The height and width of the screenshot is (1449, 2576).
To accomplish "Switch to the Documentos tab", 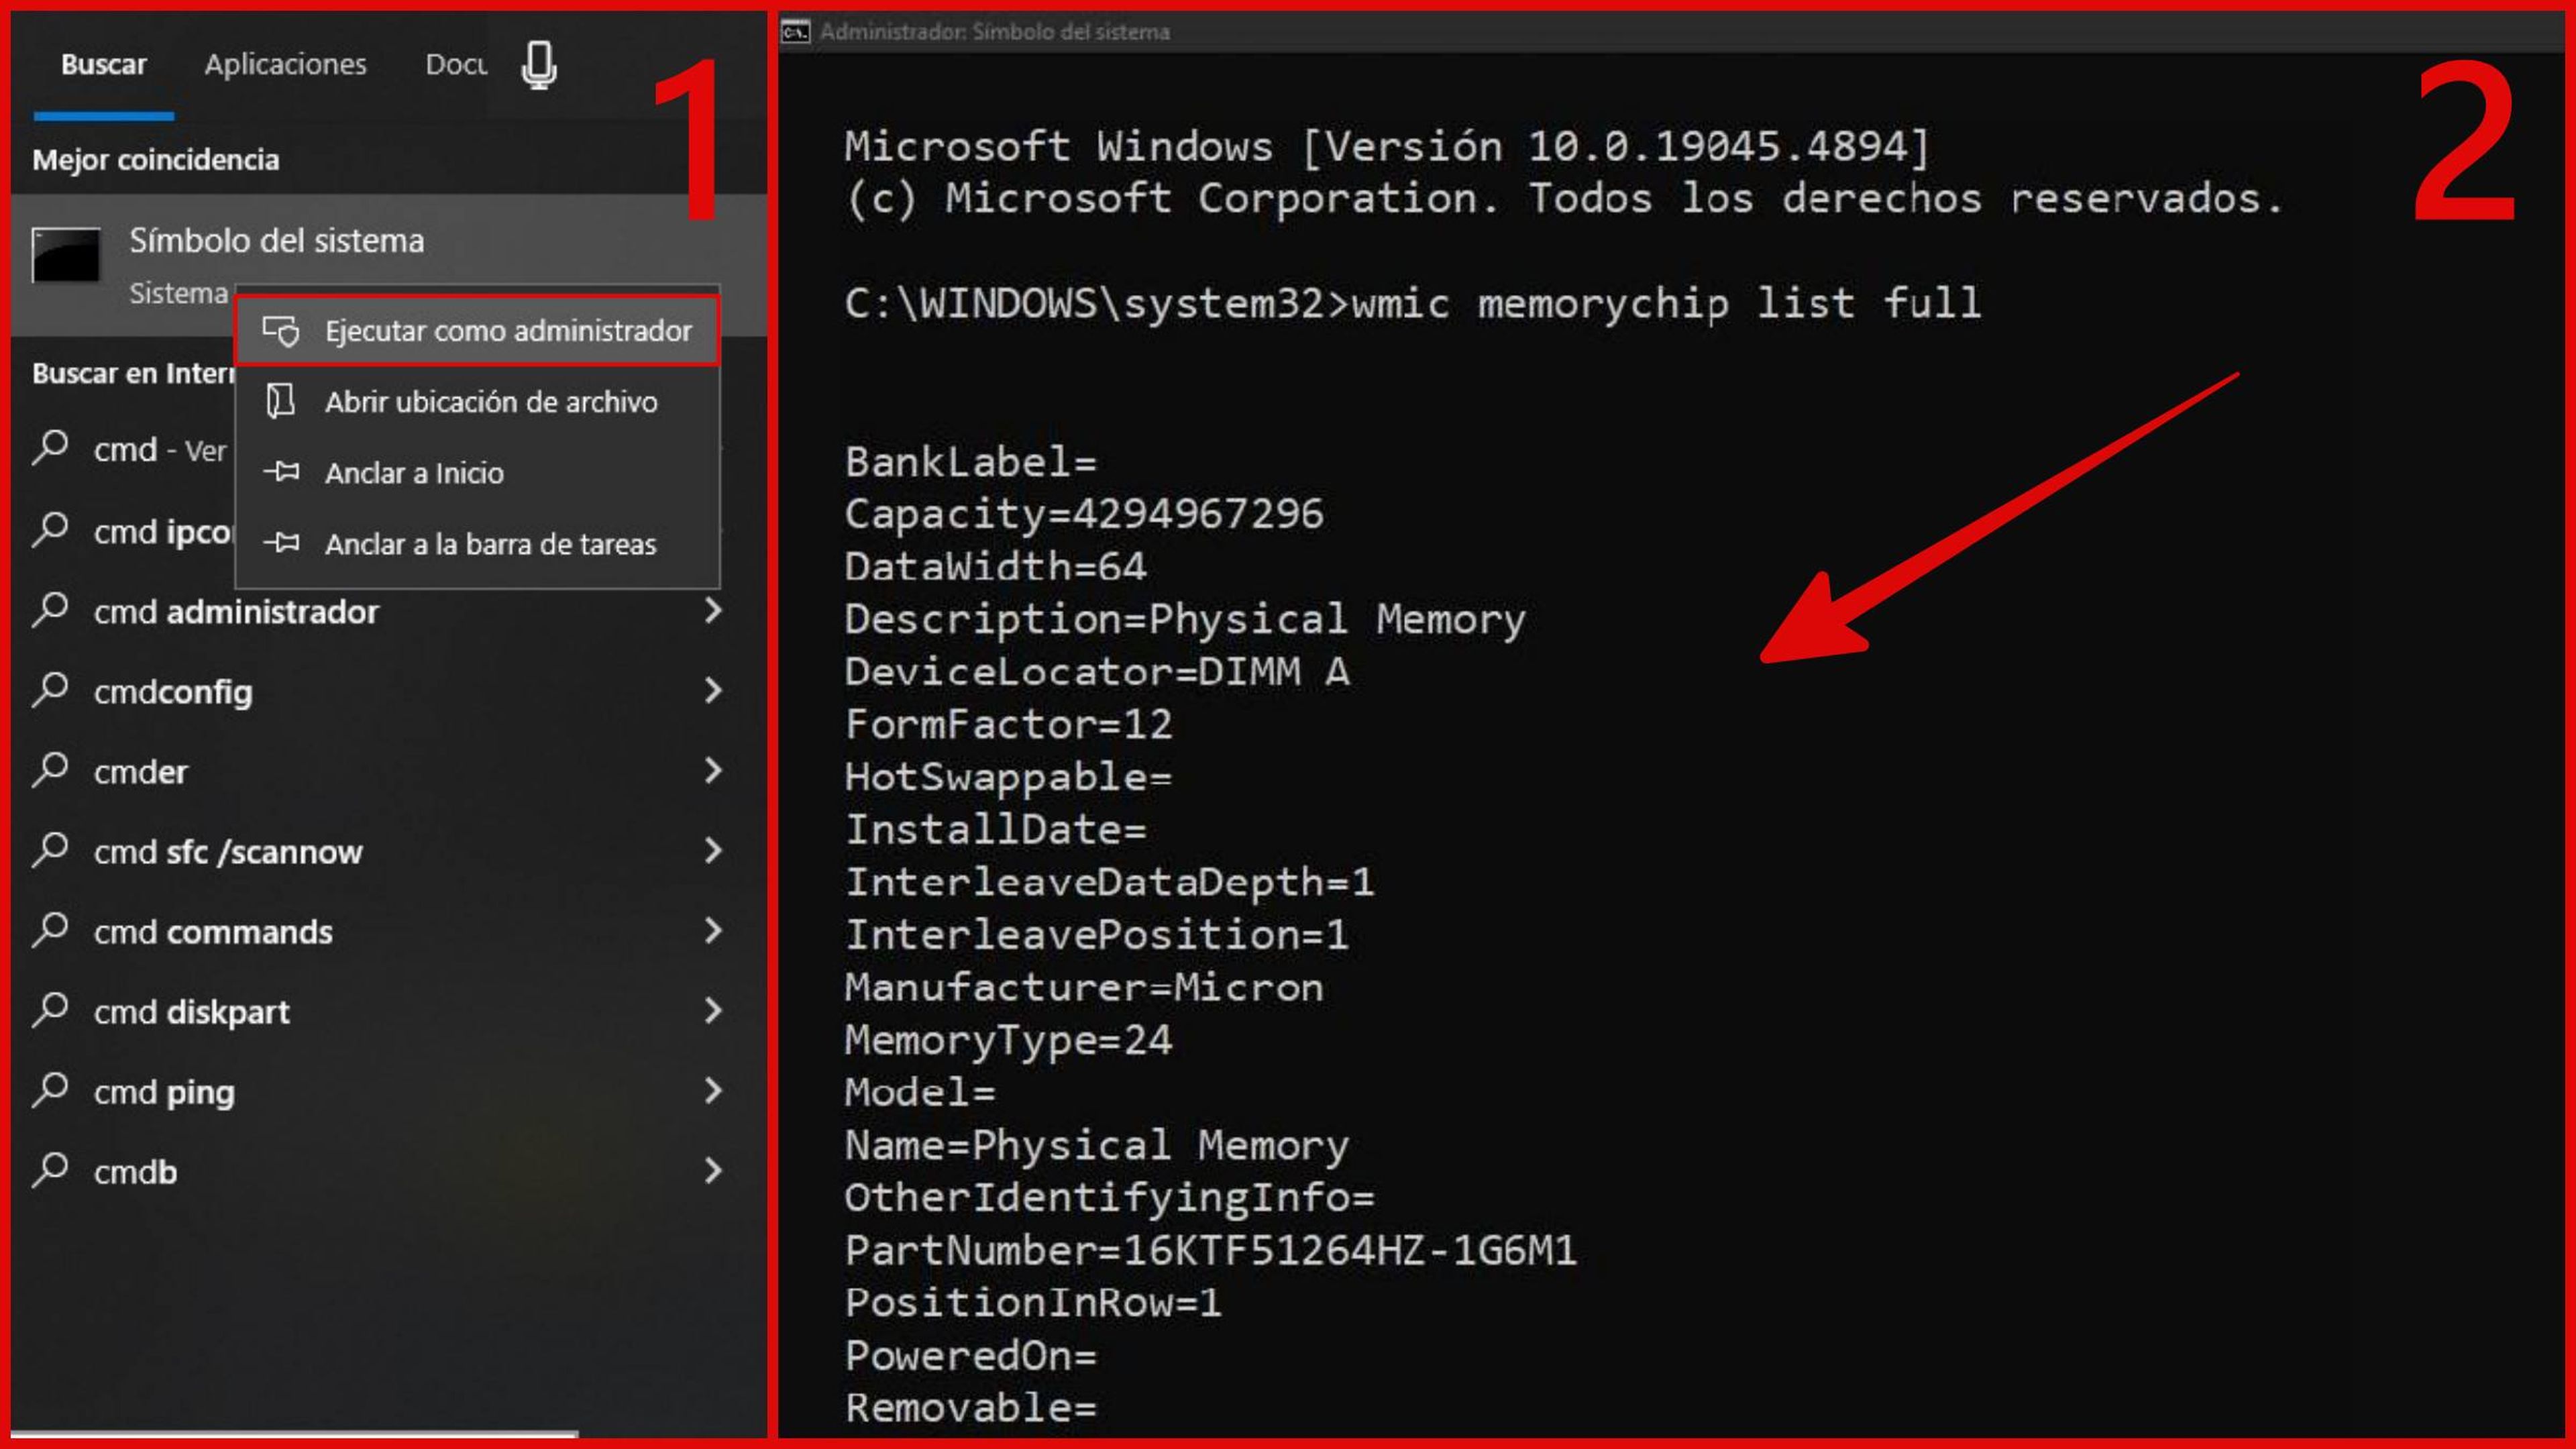I will tap(456, 65).
